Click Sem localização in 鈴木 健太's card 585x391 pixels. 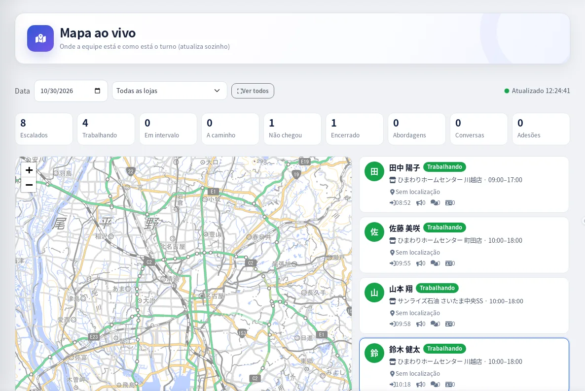(x=417, y=374)
